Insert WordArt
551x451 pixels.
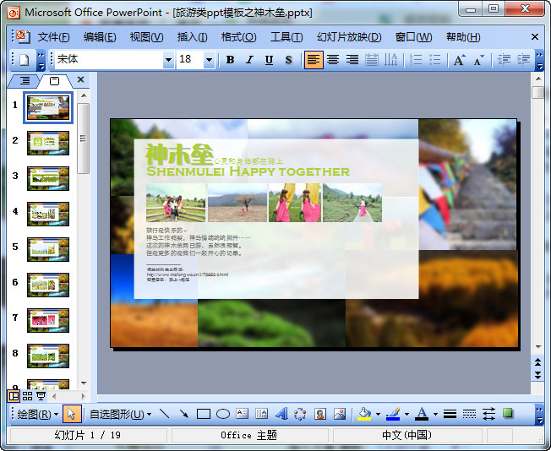tap(281, 414)
